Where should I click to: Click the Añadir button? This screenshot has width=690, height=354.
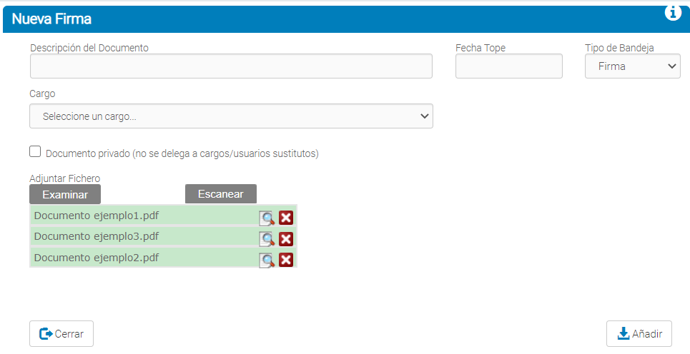(x=639, y=333)
